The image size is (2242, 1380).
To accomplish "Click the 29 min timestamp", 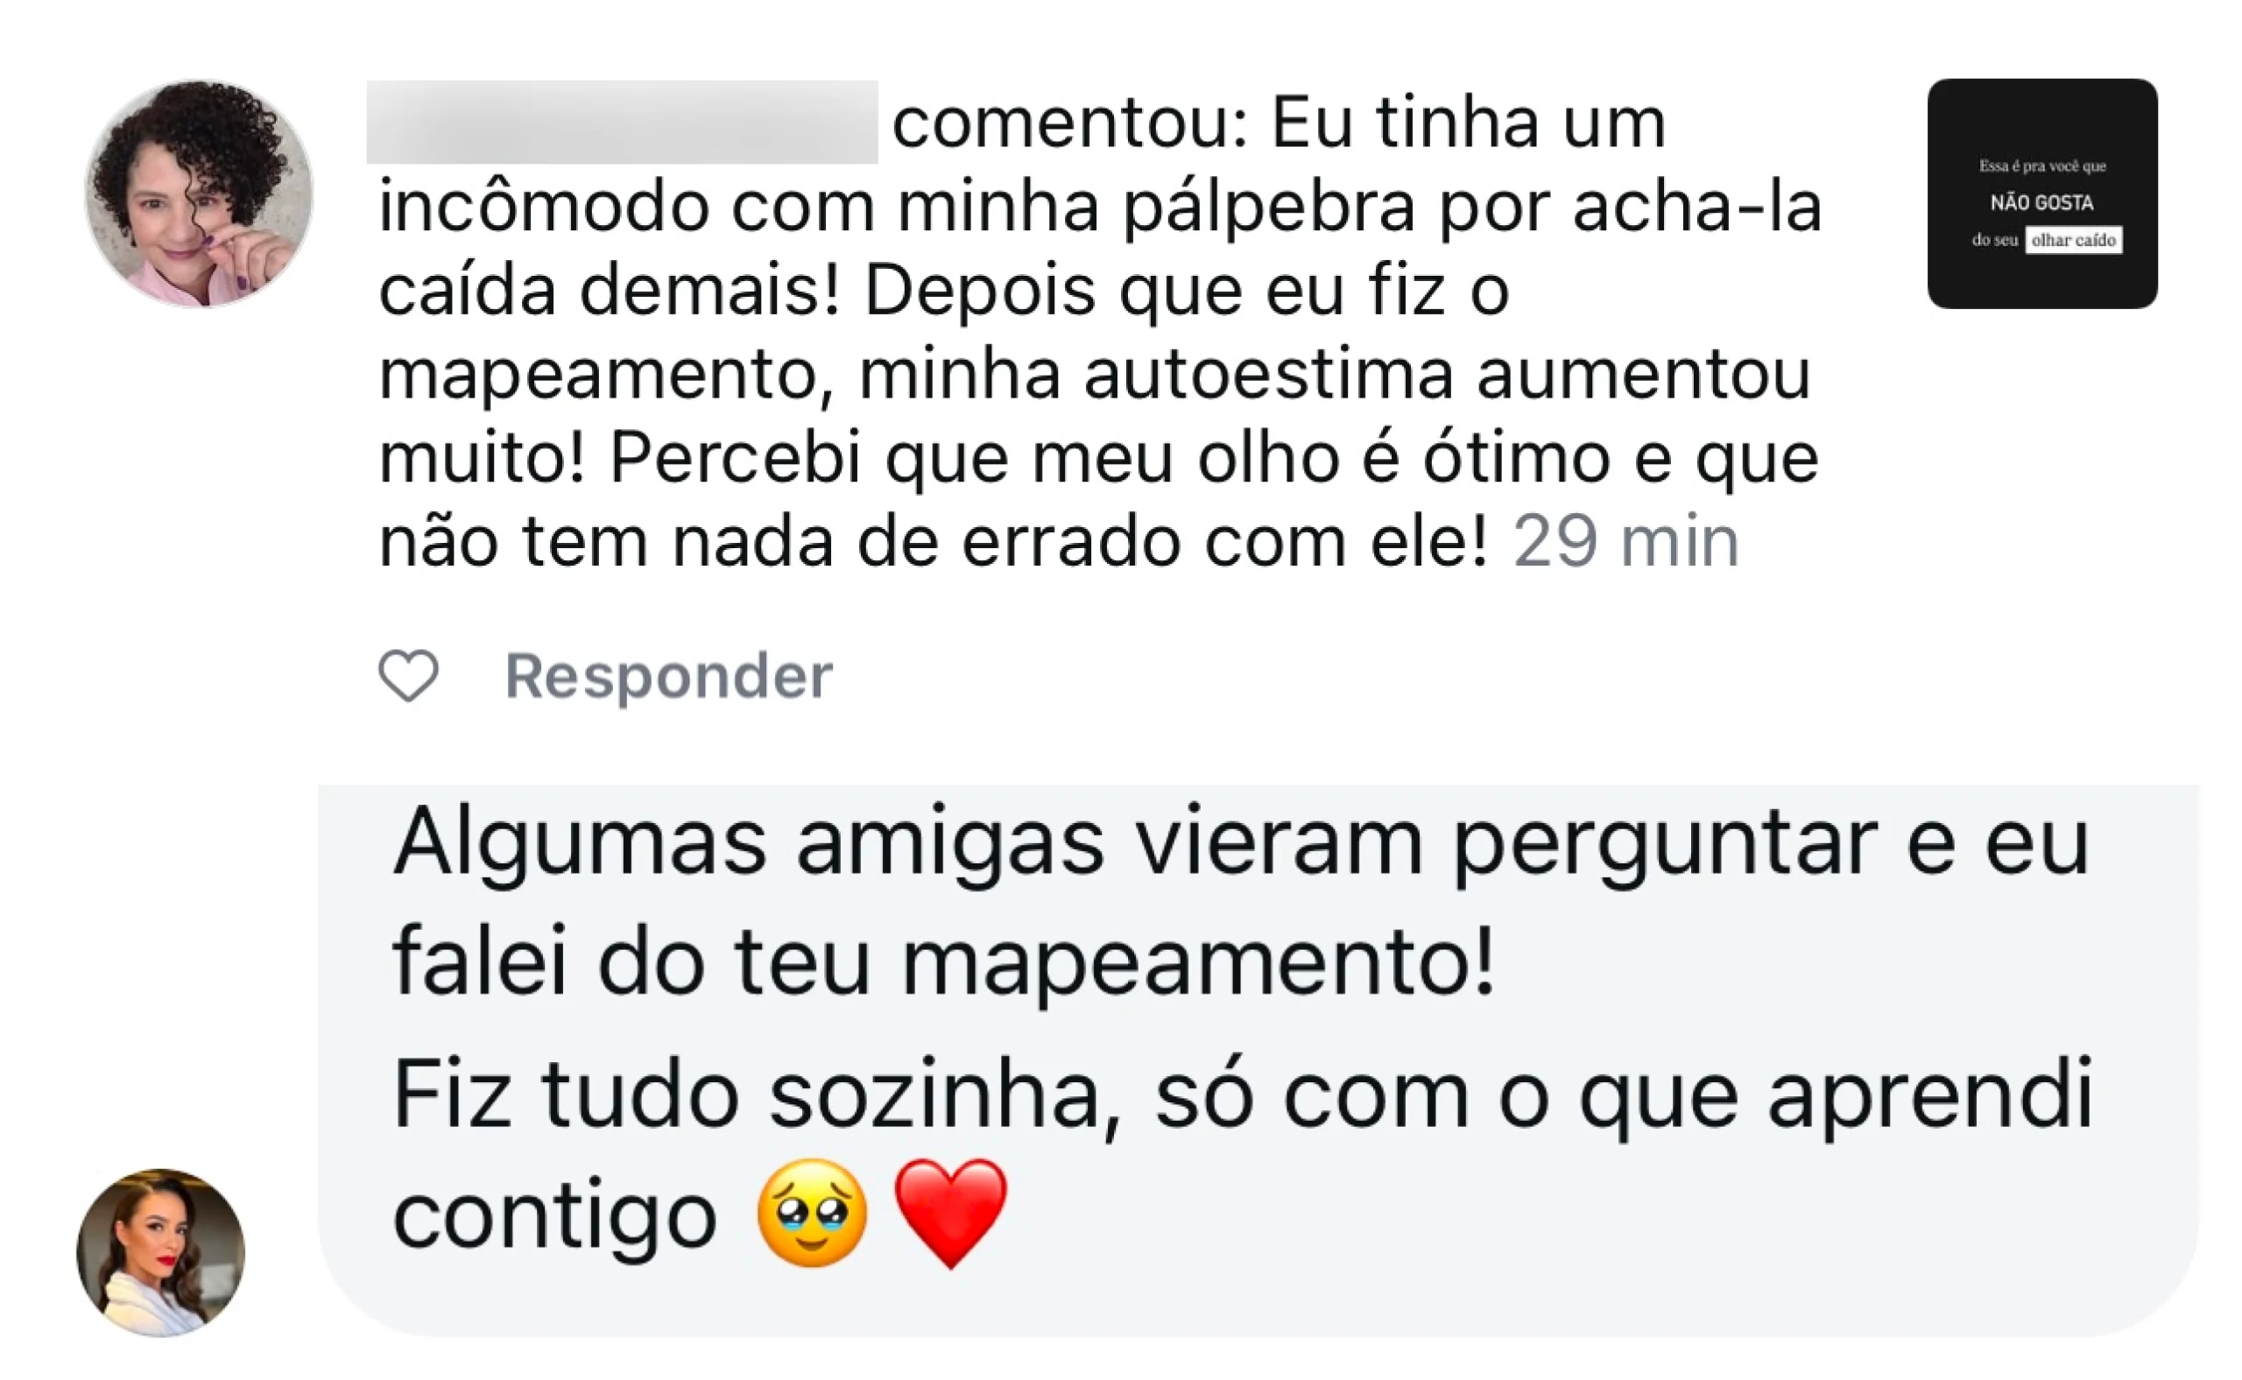I will coord(1625,542).
